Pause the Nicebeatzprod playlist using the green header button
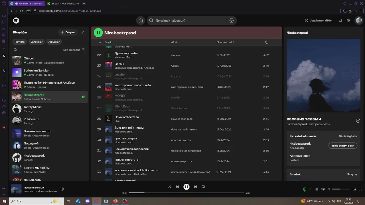 click(x=98, y=33)
